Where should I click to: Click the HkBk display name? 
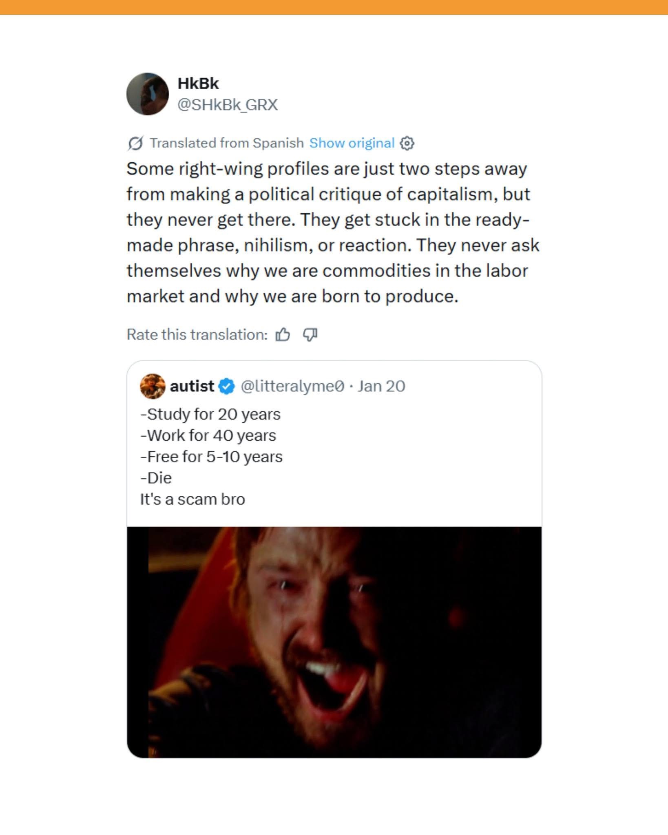point(198,84)
